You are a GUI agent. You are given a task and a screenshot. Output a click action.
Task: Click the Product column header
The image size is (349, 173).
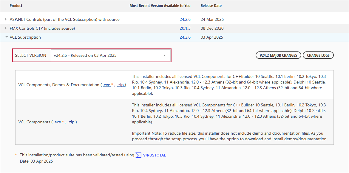click(16, 6)
